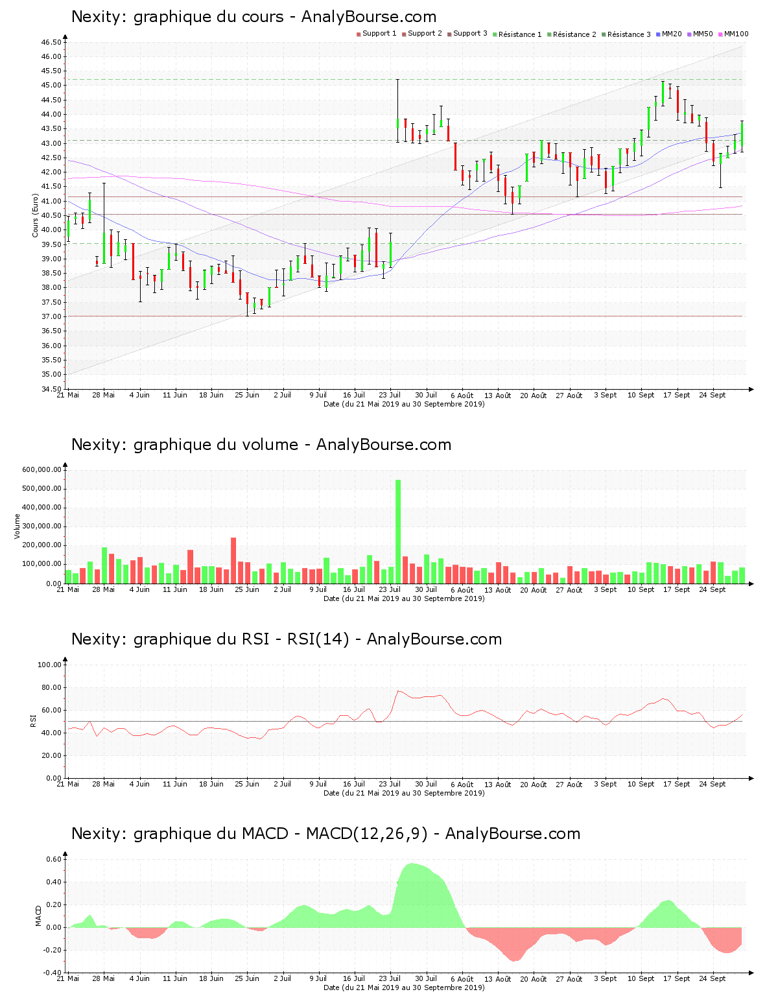Click the 0.60 value on MACD axis
The height and width of the screenshot is (1005, 778).
point(54,859)
